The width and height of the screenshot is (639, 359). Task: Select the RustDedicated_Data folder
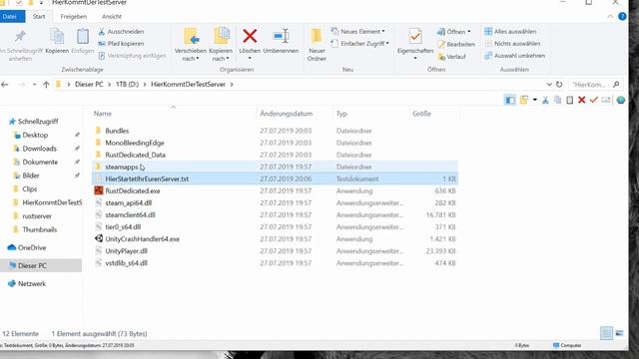click(x=135, y=155)
